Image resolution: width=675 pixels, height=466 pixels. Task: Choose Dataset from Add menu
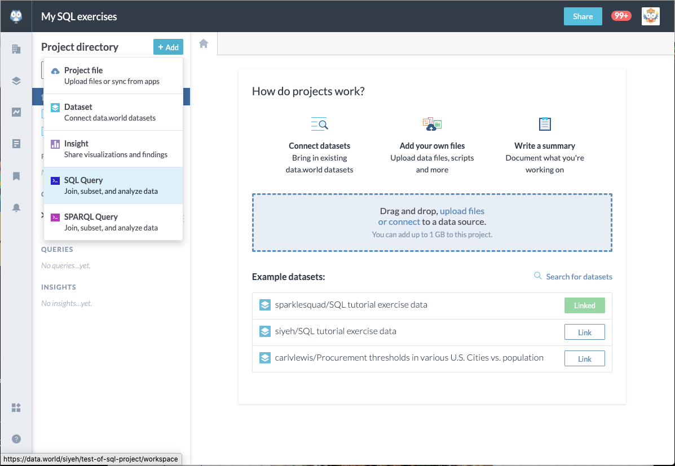coord(113,112)
